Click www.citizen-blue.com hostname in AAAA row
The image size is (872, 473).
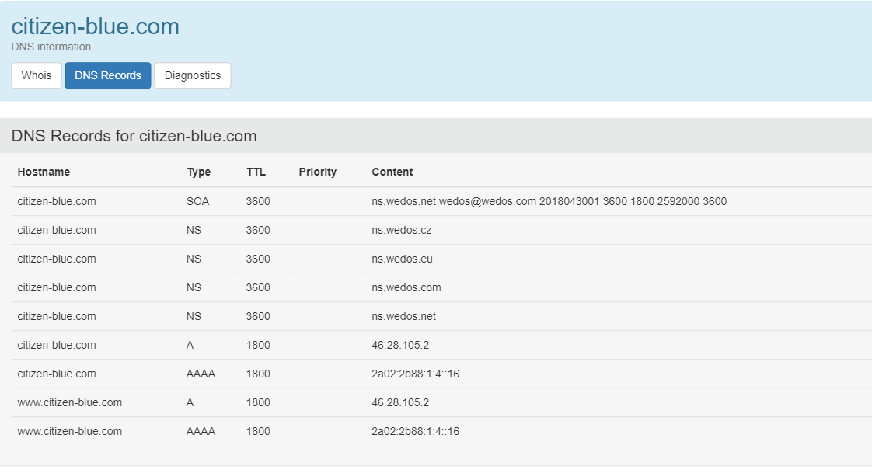(69, 431)
